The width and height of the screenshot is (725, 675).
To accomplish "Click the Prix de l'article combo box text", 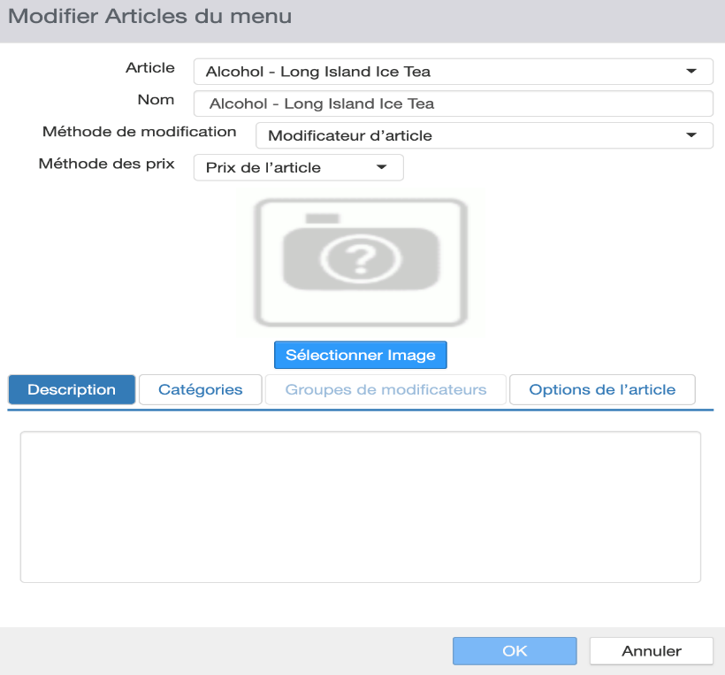I will 263,167.
